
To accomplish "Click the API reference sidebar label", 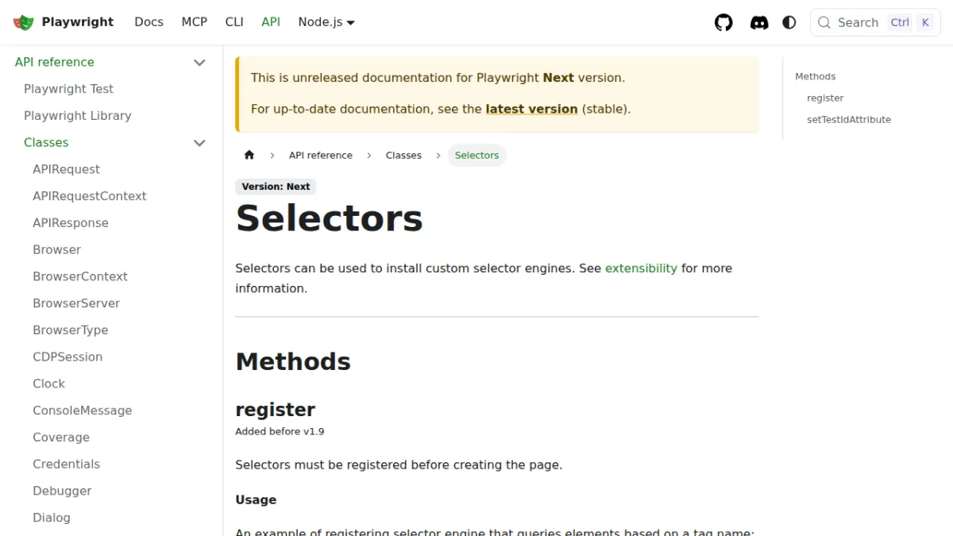I will point(55,62).
